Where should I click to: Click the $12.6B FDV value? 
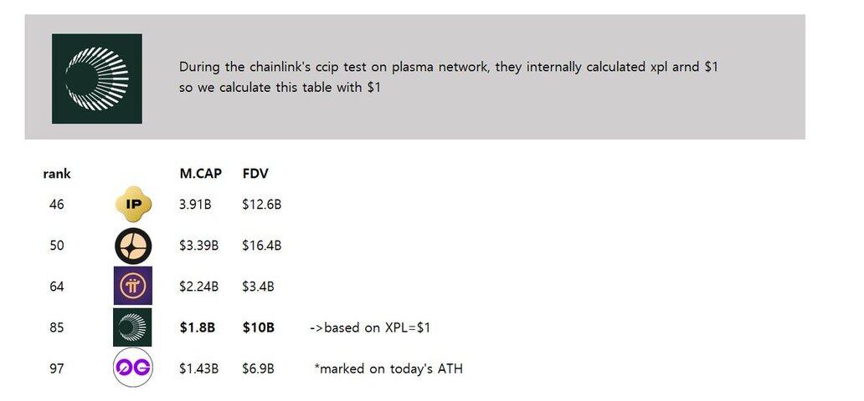(262, 205)
